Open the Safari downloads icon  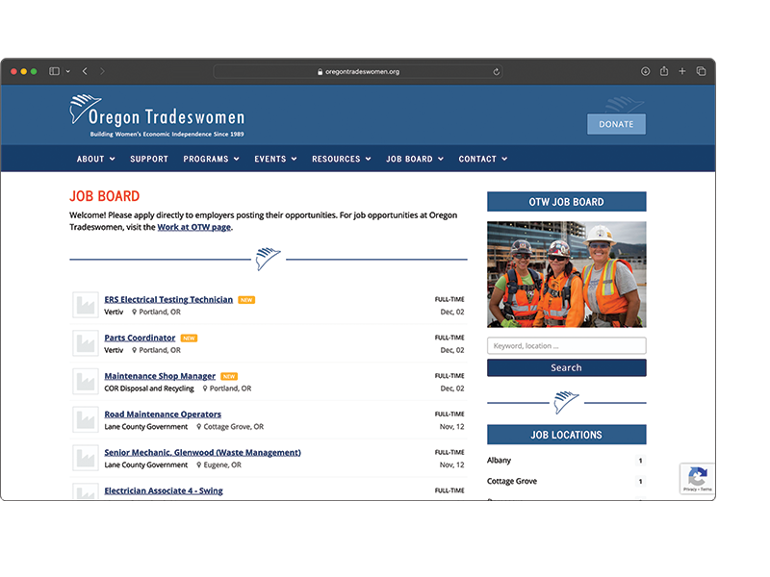click(x=645, y=71)
